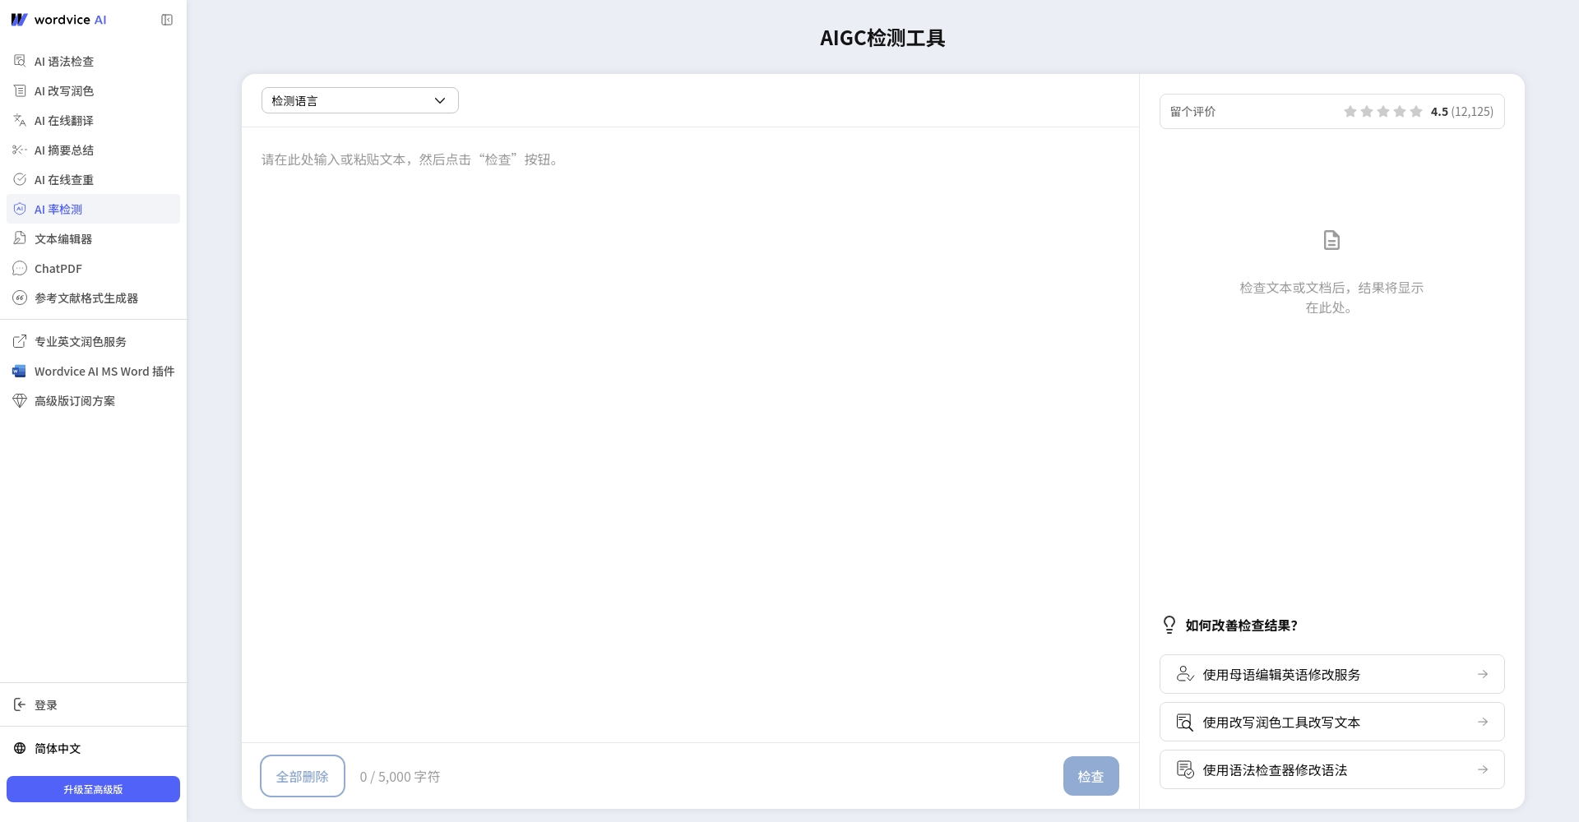Click the Wordvice AI MS Word 插件 icon
Viewport: 1579px width, 822px height.
click(x=20, y=371)
